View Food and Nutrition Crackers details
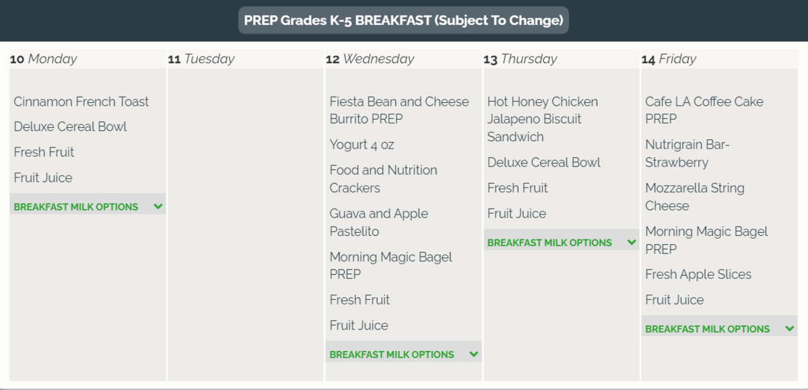 (x=383, y=179)
